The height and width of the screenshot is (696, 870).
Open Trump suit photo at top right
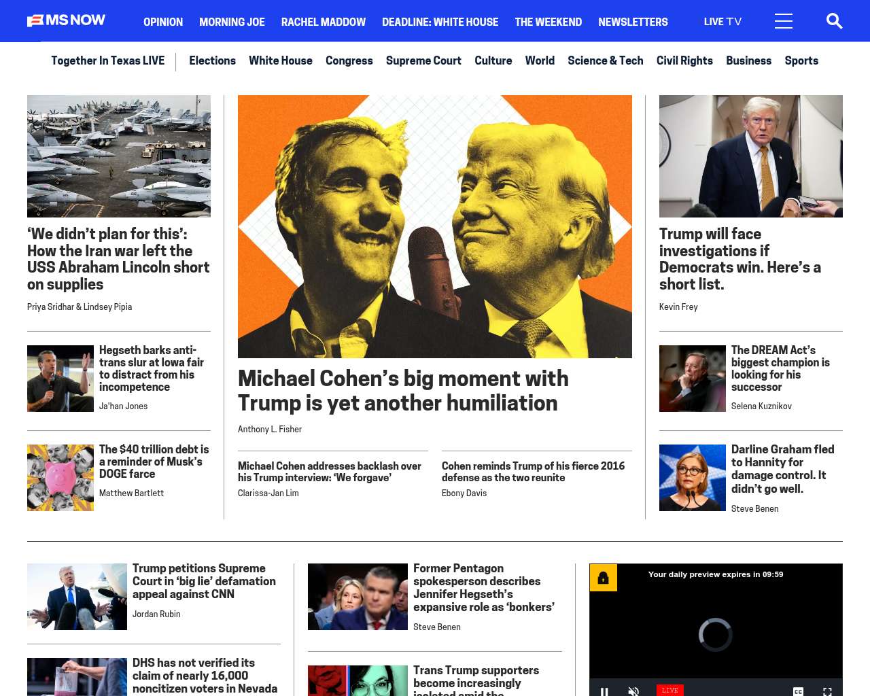coord(751,156)
